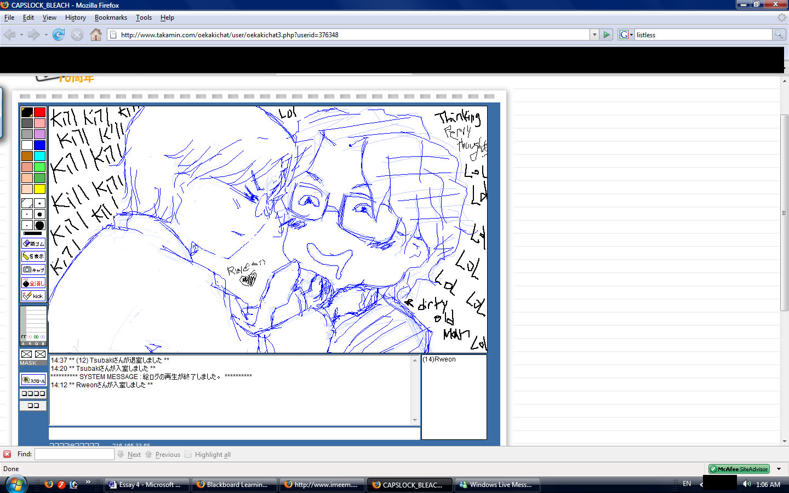Viewport: 789px width, 493px height.
Task: Click the camera capture (キャプ) button
Action: (x=33, y=270)
